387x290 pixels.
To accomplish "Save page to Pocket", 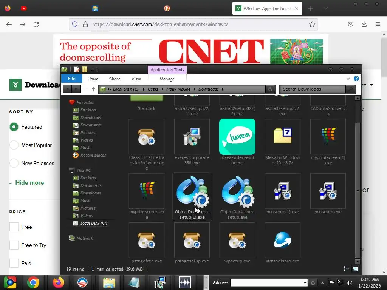I will click(350, 24).
